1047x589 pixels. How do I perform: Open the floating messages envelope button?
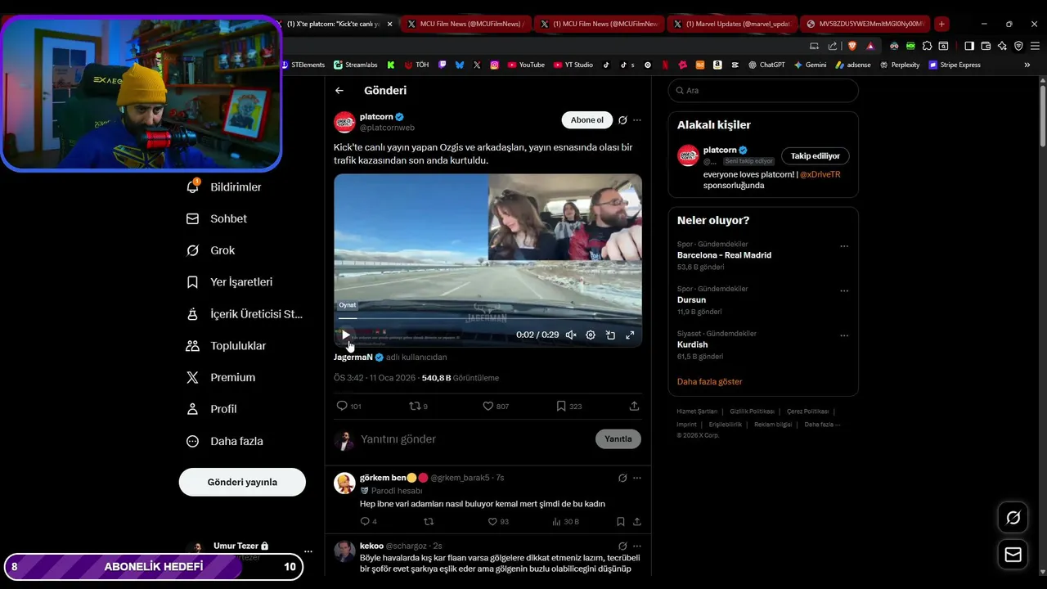[x=1013, y=555]
